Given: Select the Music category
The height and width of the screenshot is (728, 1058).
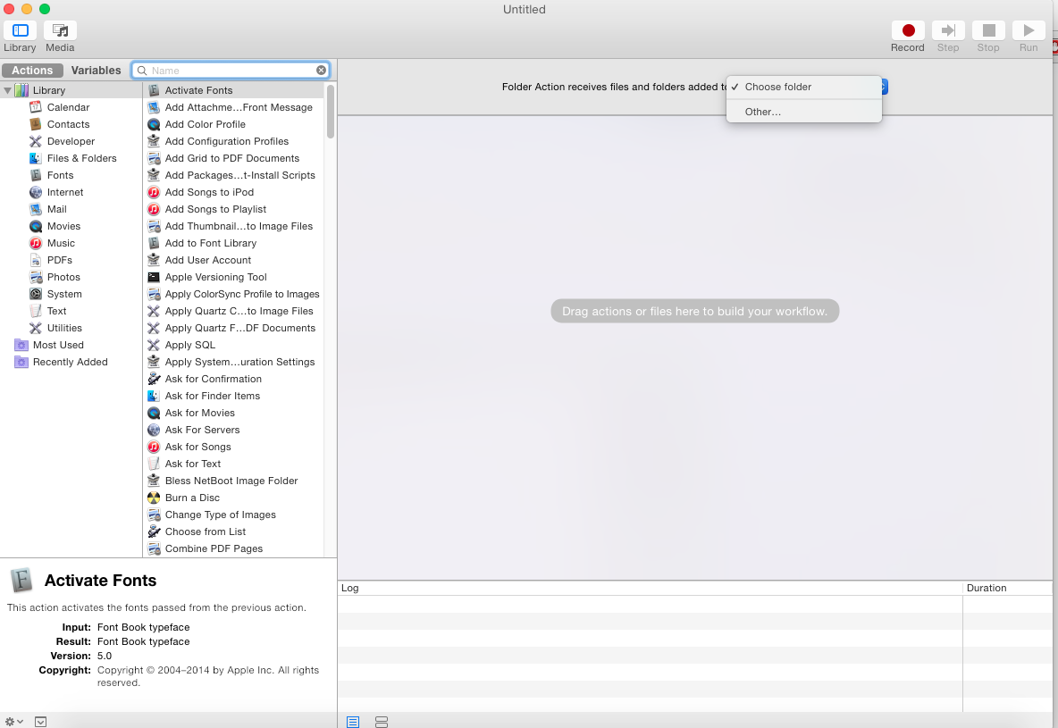Looking at the screenshot, I should (x=61, y=243).
